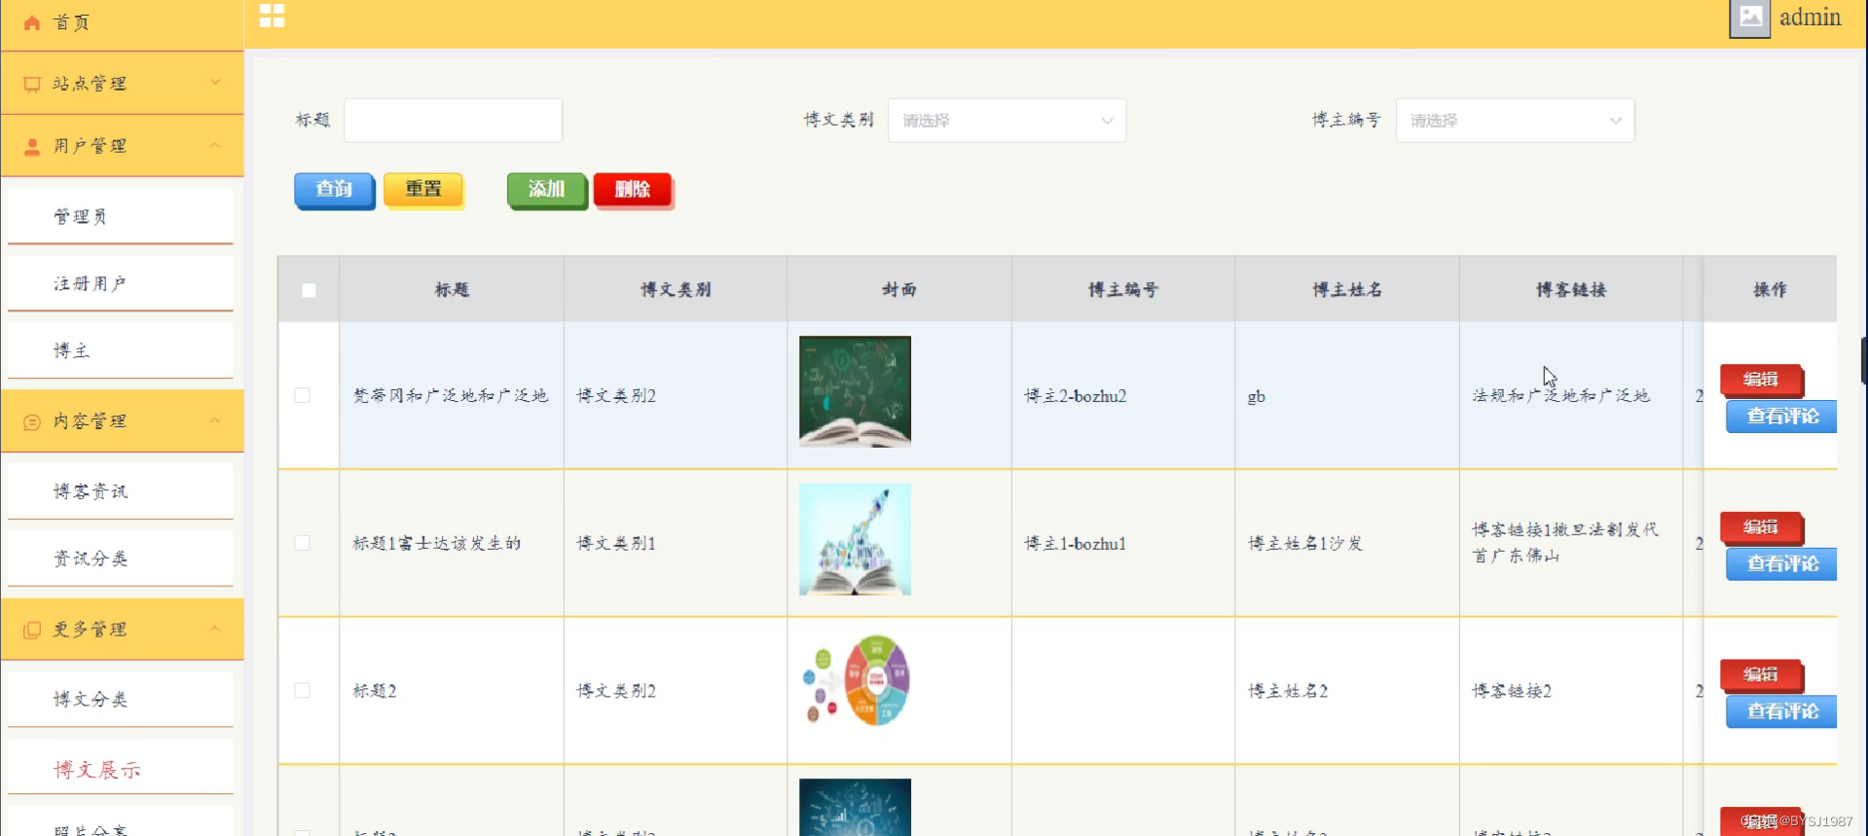Click 编辑 for row 梵蒂冈和广泛地和广泛地
This screenshot has width=1868, height=836.
[x=1761, y=380]
